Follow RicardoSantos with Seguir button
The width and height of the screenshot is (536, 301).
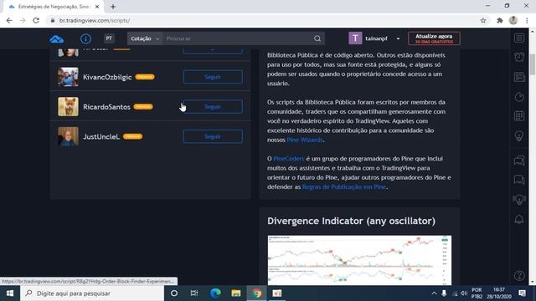[213, 106]
